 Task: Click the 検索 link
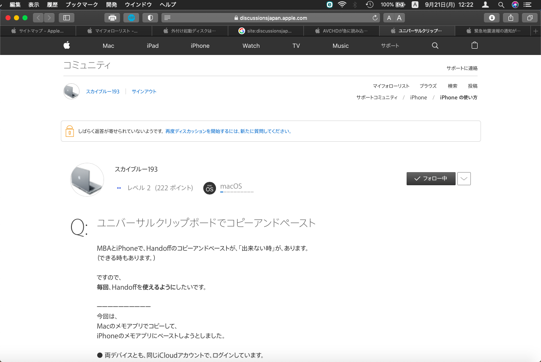[453, 86]
